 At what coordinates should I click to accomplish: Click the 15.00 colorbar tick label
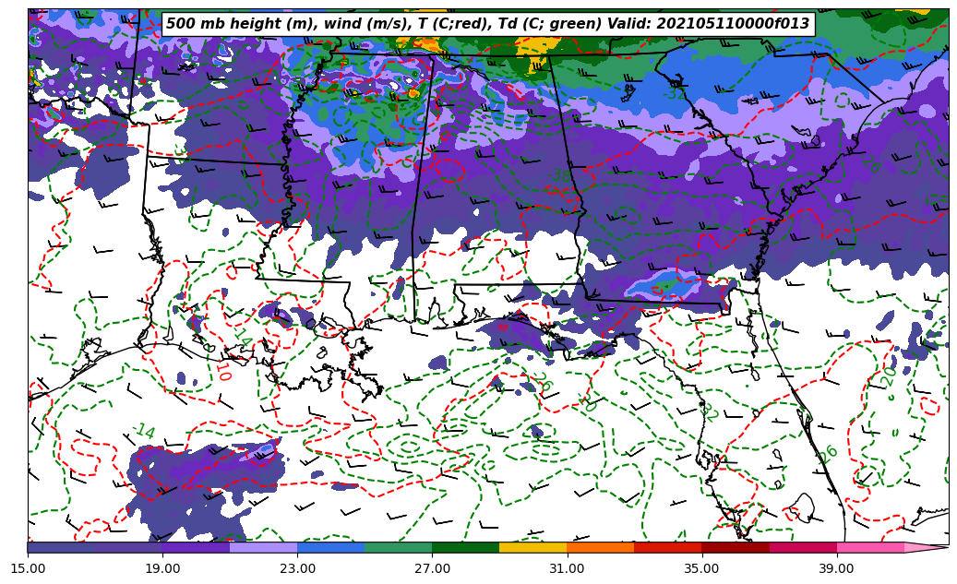coord(29,568)
